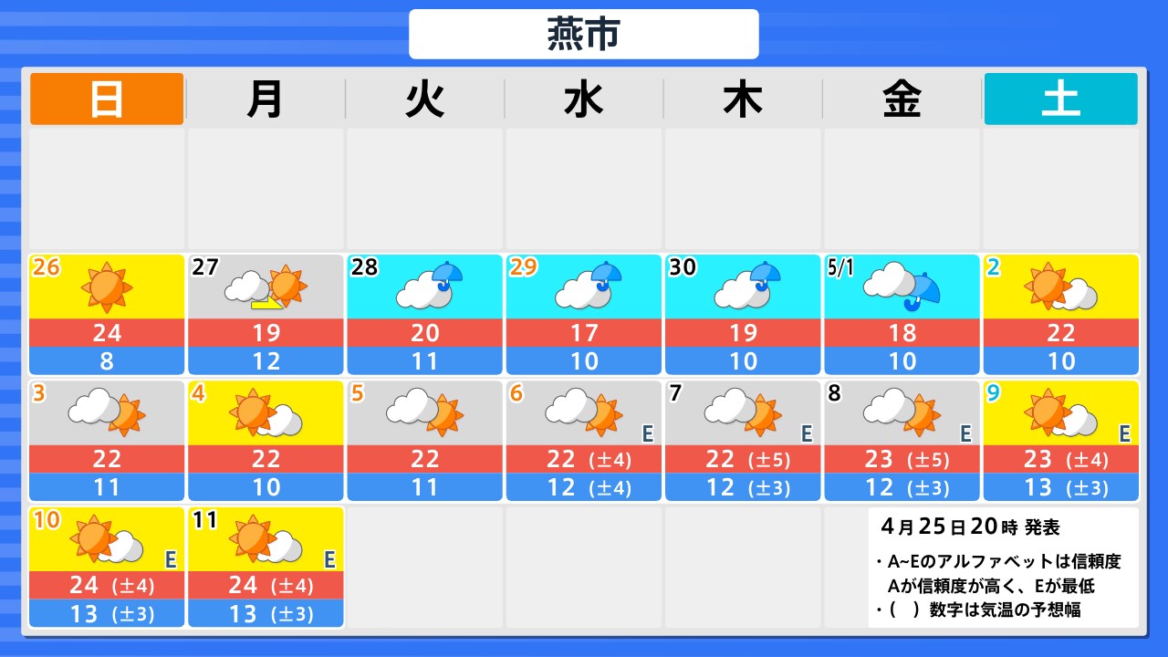
Task: Click the rain cloud icon on day 5/1
Action: click(902, 287)
